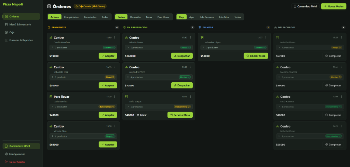Show Completadas orders filter
Viewport: 350px width, 167px height.
(x=71, y=17)
